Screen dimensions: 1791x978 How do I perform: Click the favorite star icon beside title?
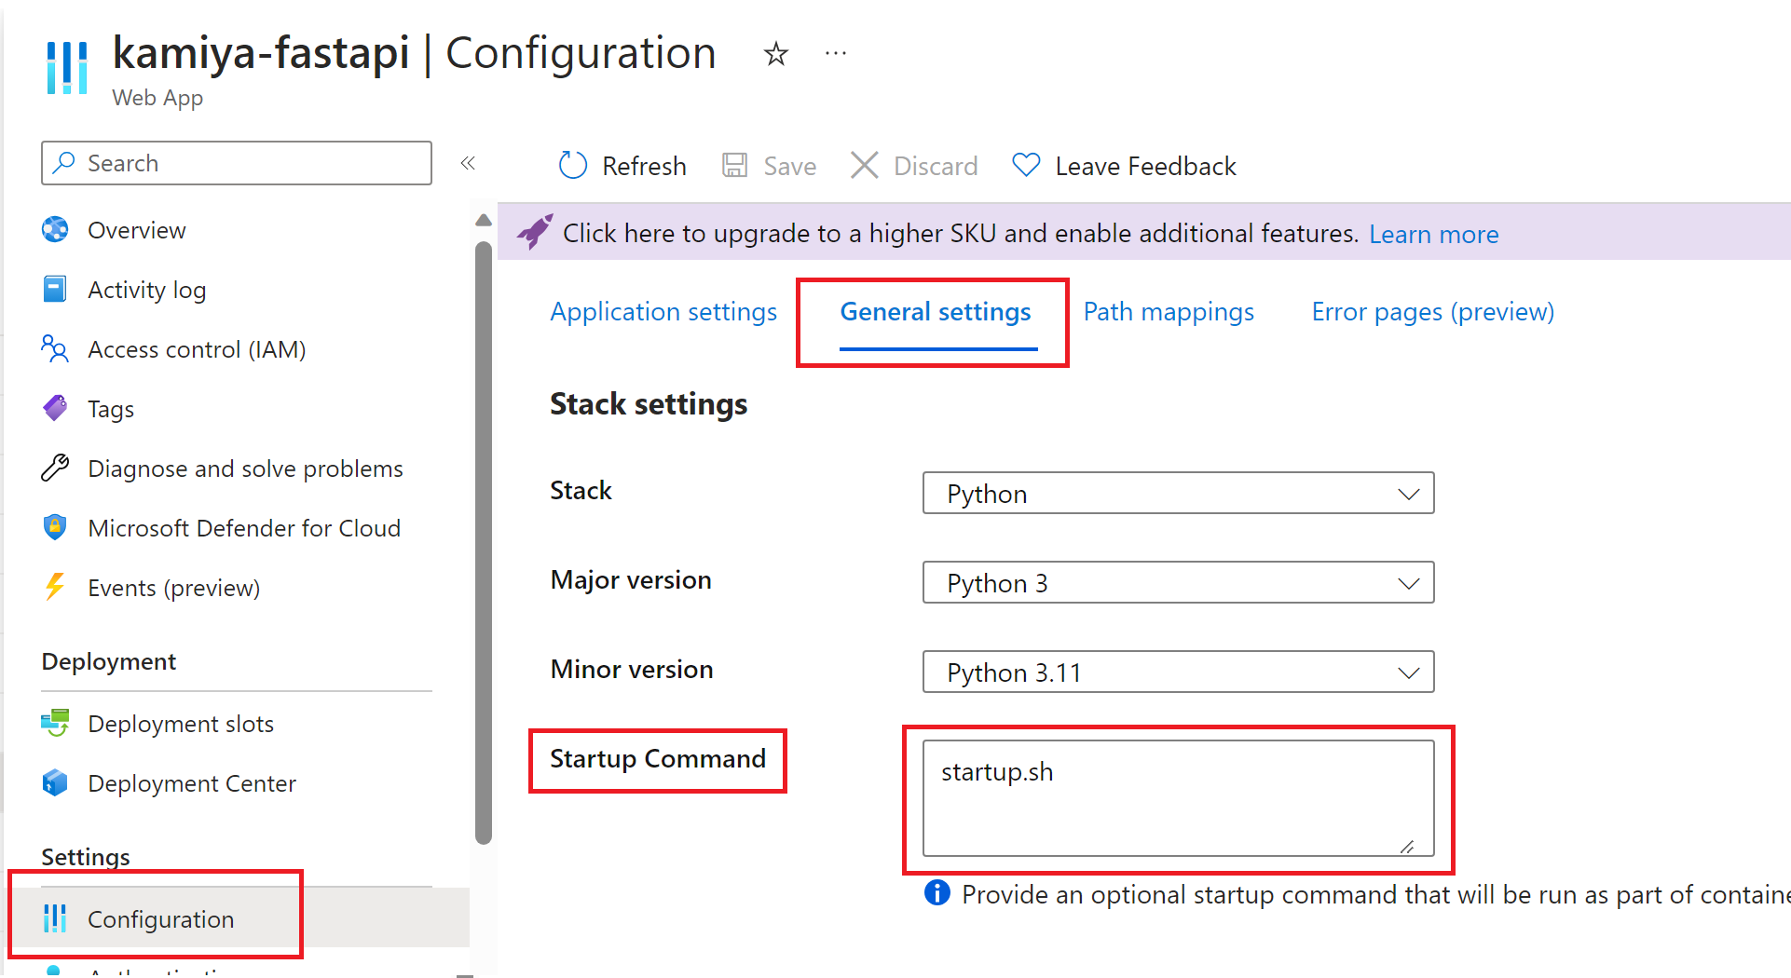click(x=775, y=54)
